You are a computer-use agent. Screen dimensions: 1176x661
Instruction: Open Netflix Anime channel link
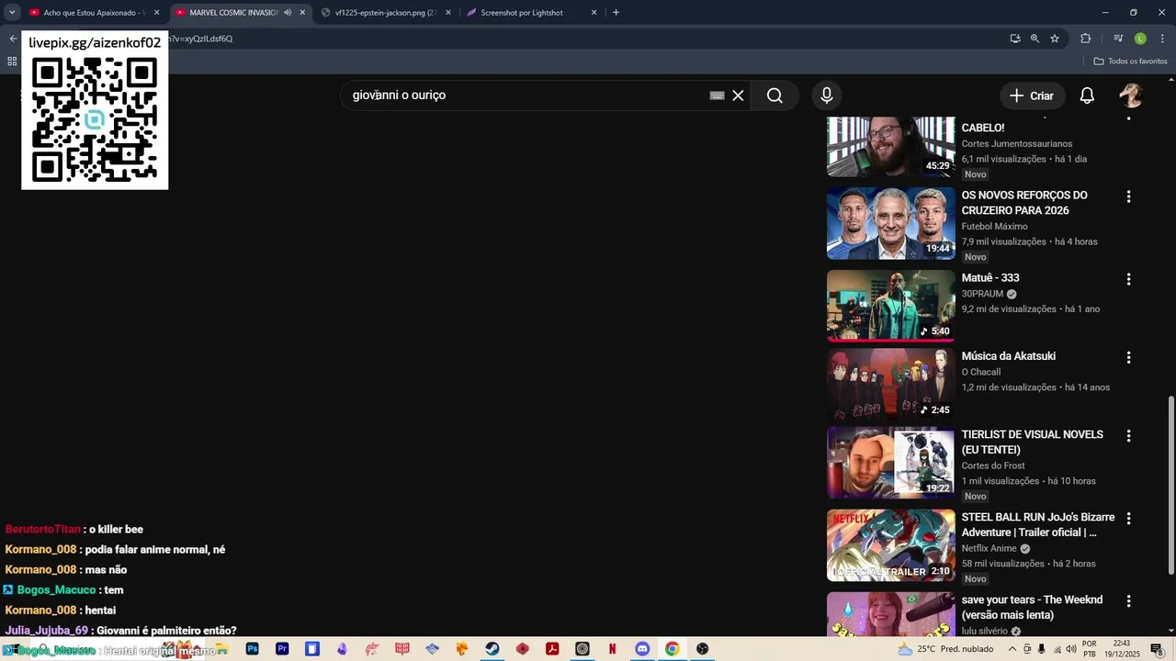point(989,549)
